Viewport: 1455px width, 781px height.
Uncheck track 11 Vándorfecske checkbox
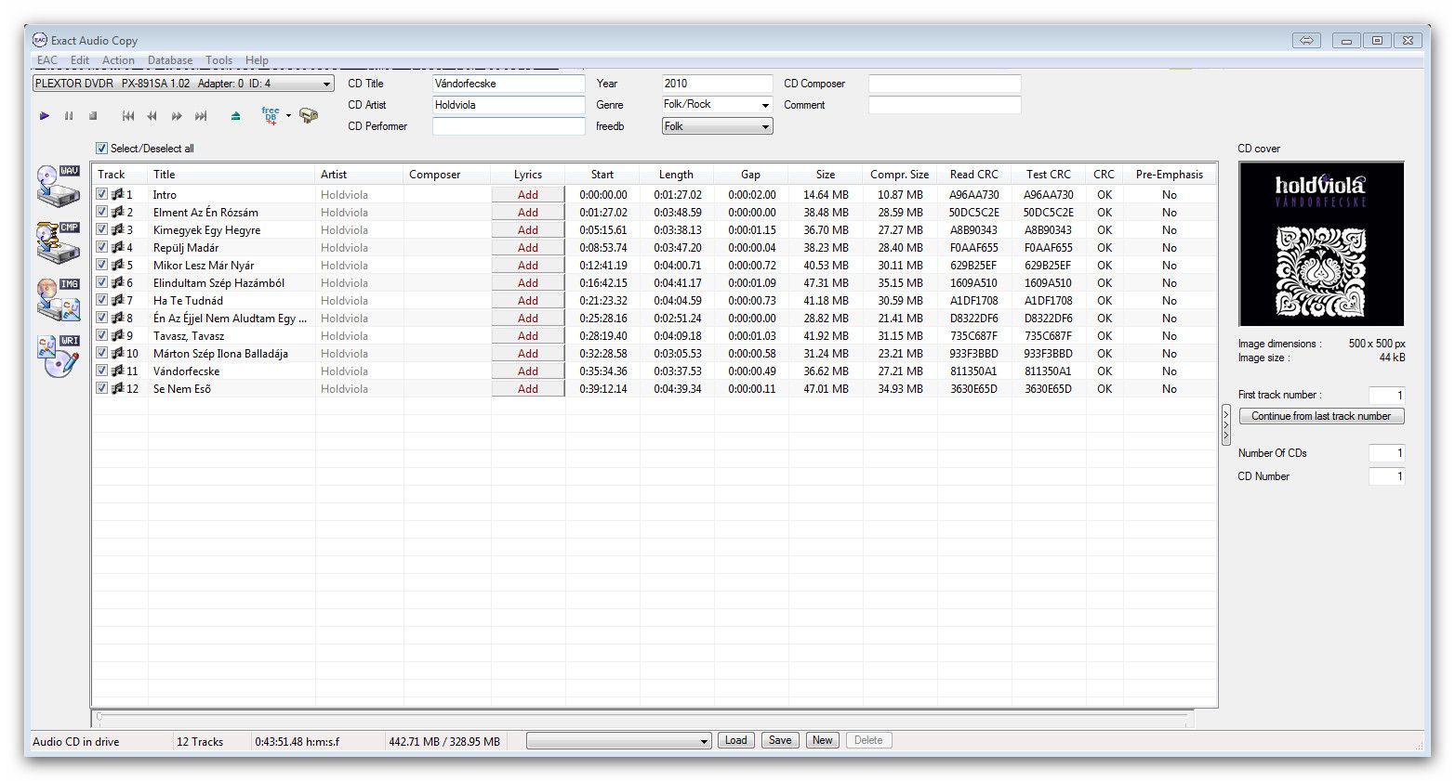pos(102,371)
